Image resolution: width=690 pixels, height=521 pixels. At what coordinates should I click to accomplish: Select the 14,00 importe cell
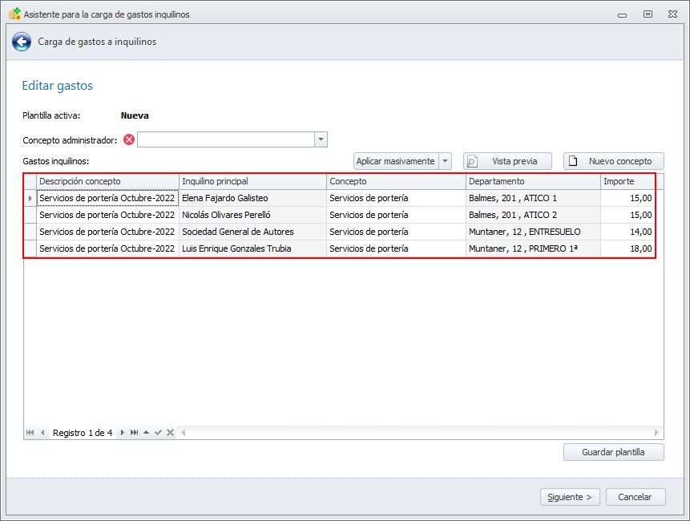tap(627, 232)
